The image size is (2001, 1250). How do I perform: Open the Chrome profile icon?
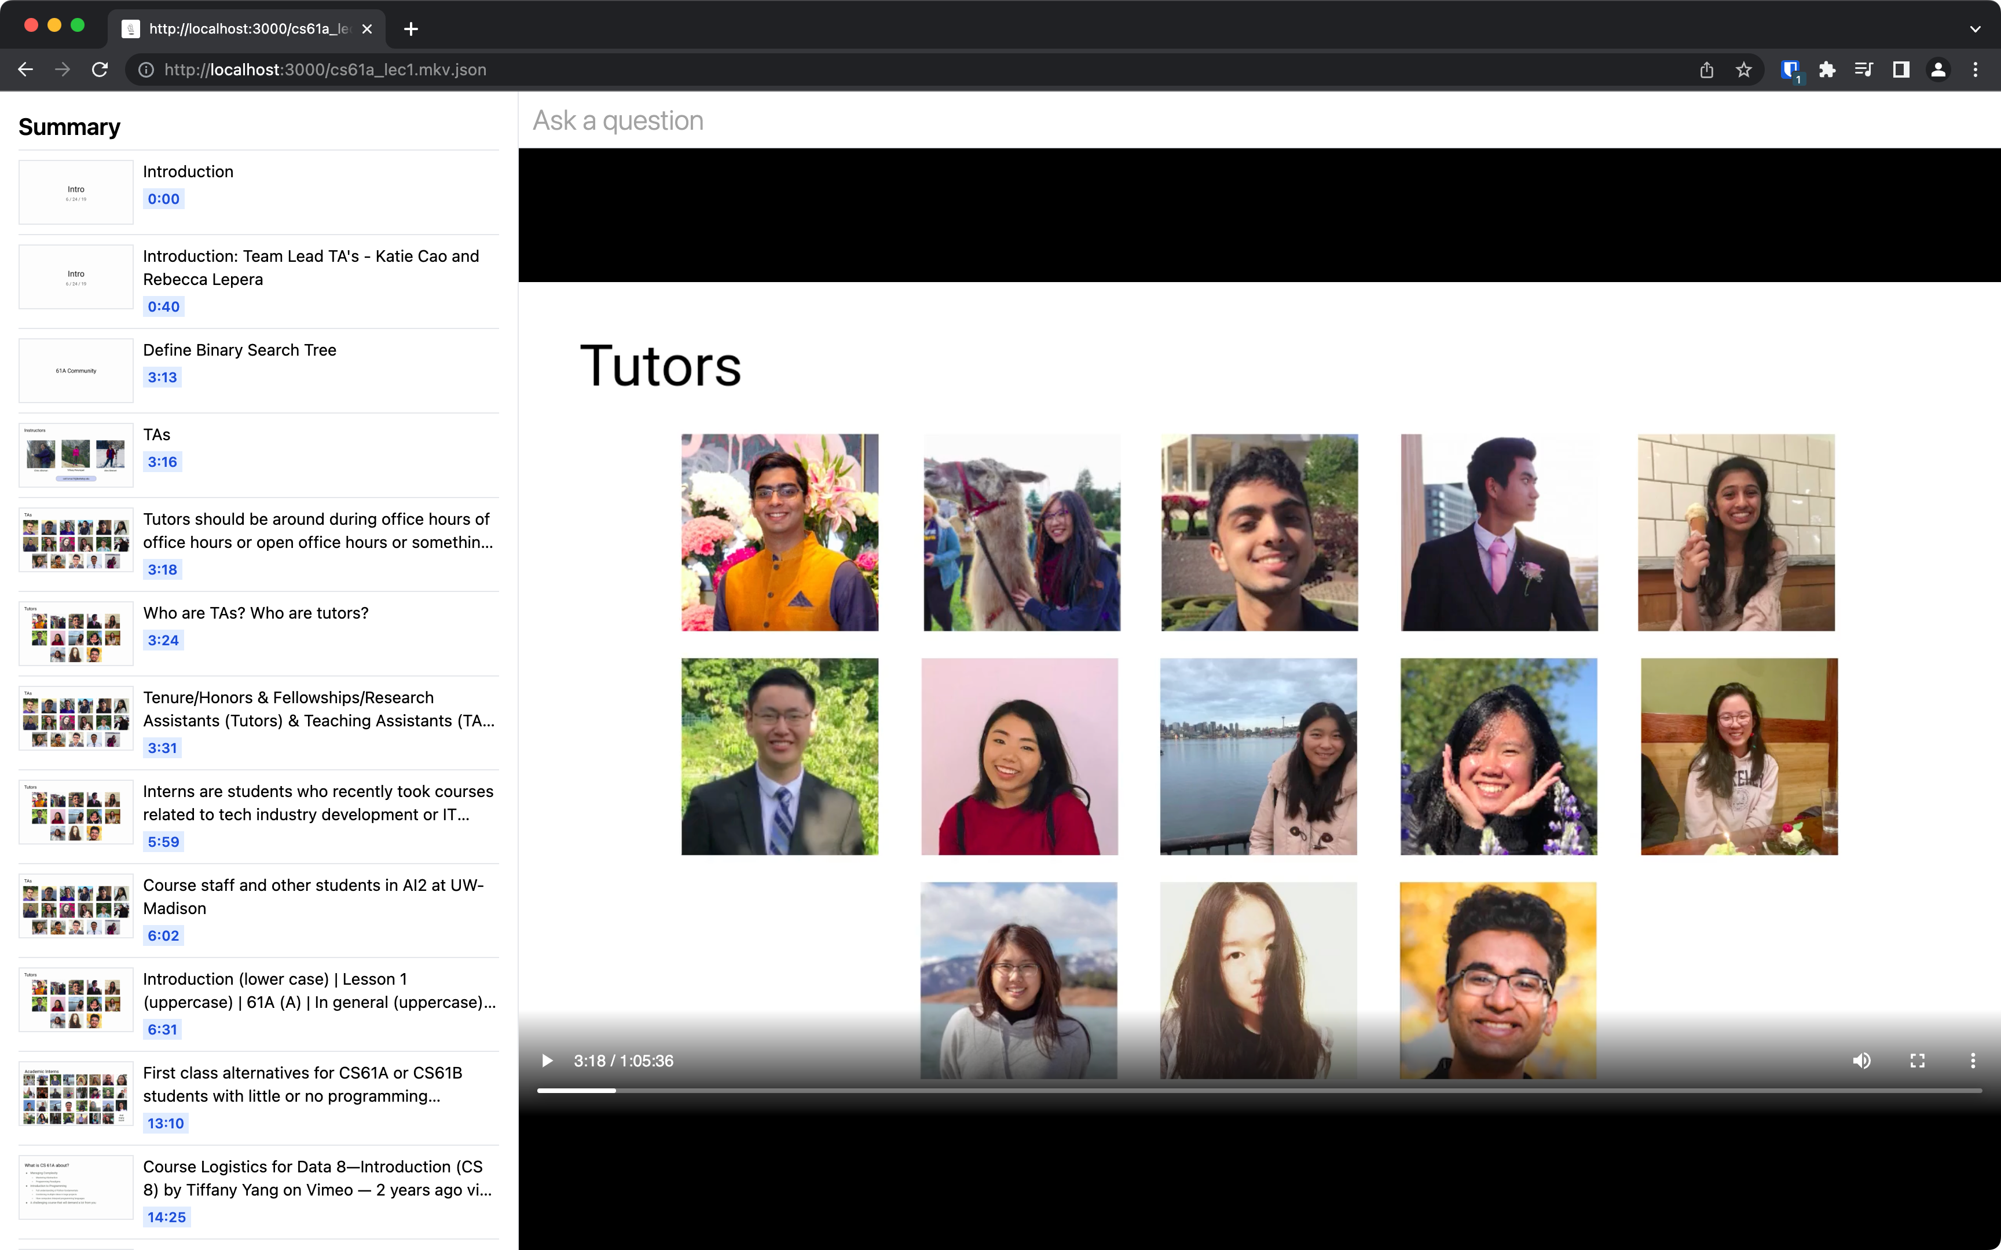[x=1938, y=70]
